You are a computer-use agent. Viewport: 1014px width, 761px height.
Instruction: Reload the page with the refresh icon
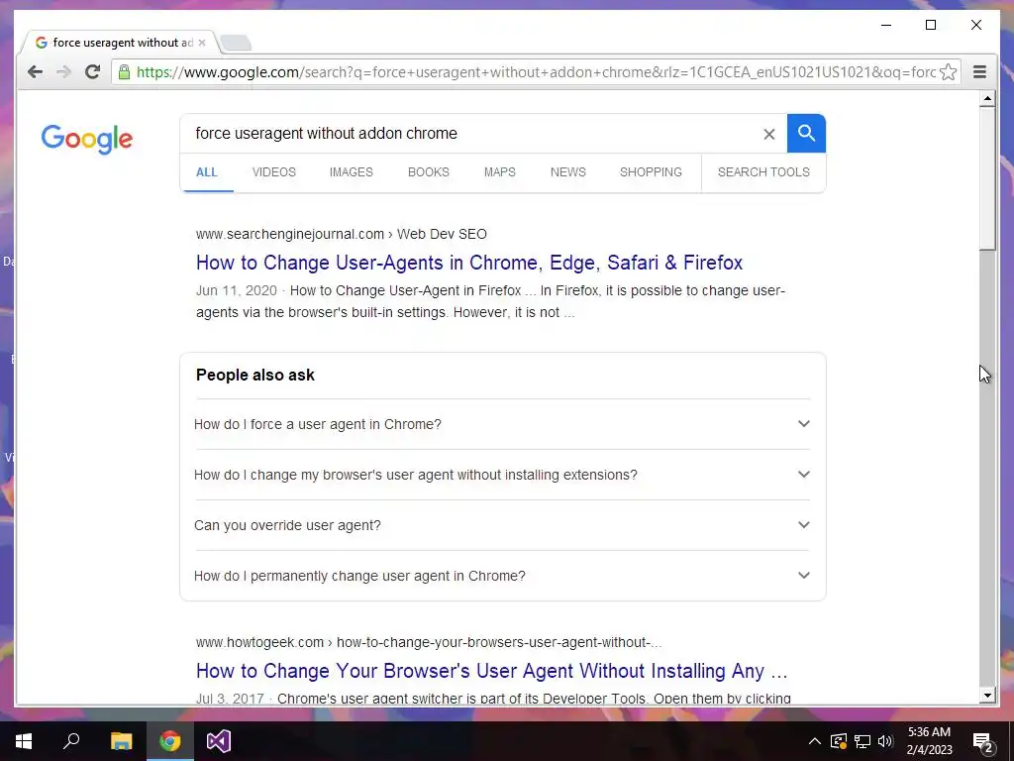click(92, 71)
